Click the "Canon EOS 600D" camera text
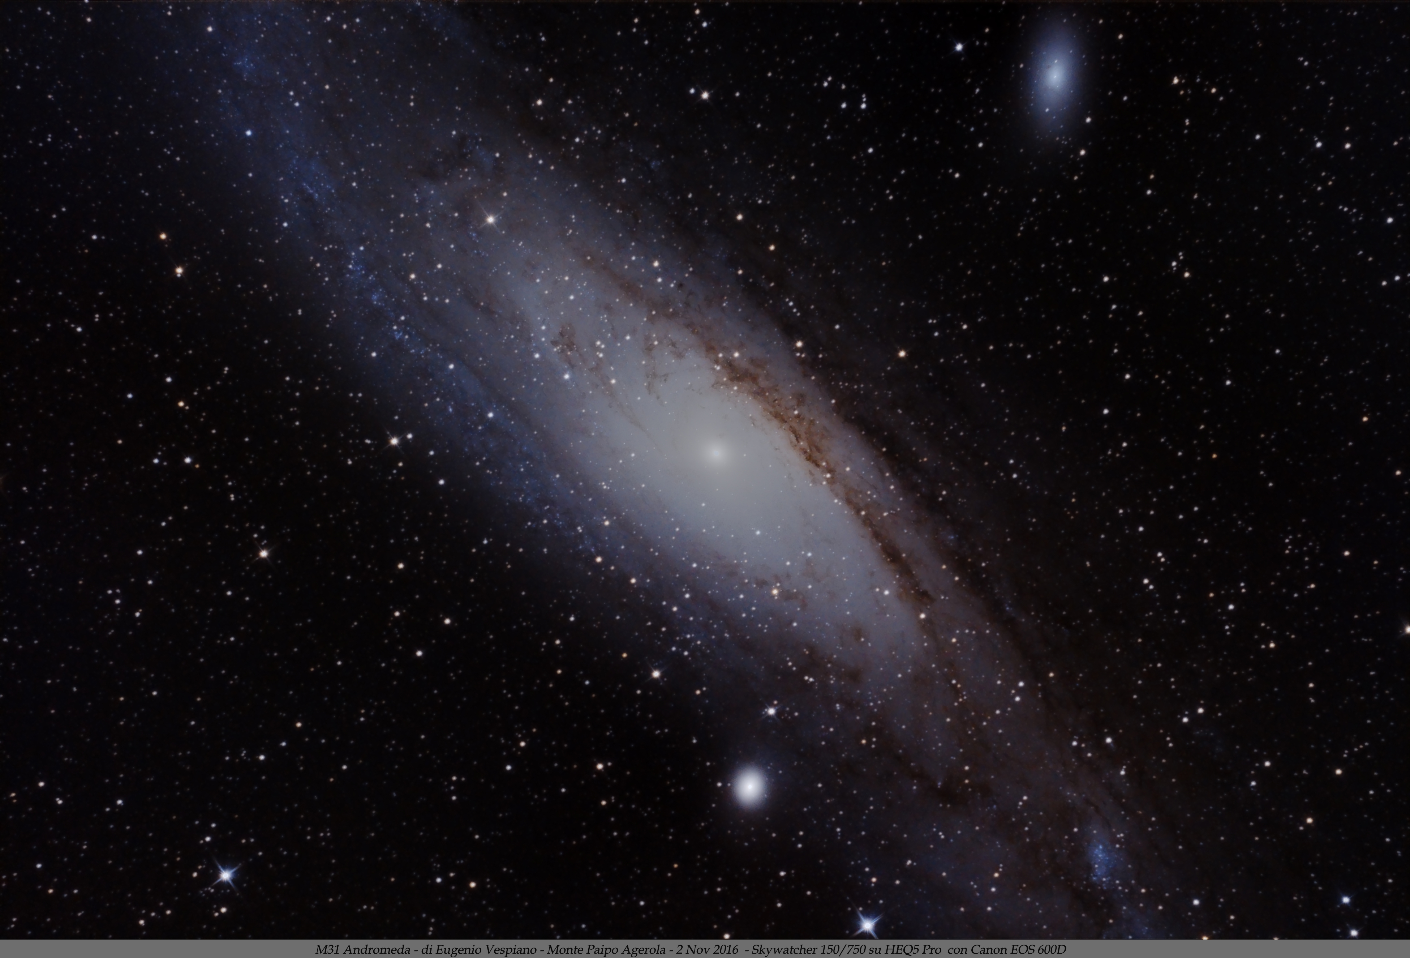This screenshot has width=1410, height=958. 1019,949
